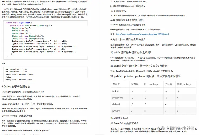Click list item 3 about interrupt中断该线程
199x135 pixels.
tap(128, 6)
